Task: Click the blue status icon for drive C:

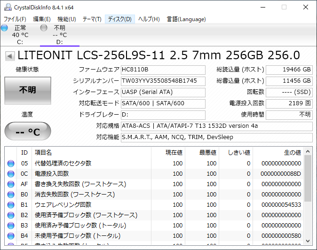Action: pyautogui.click(x=5, y=28)
